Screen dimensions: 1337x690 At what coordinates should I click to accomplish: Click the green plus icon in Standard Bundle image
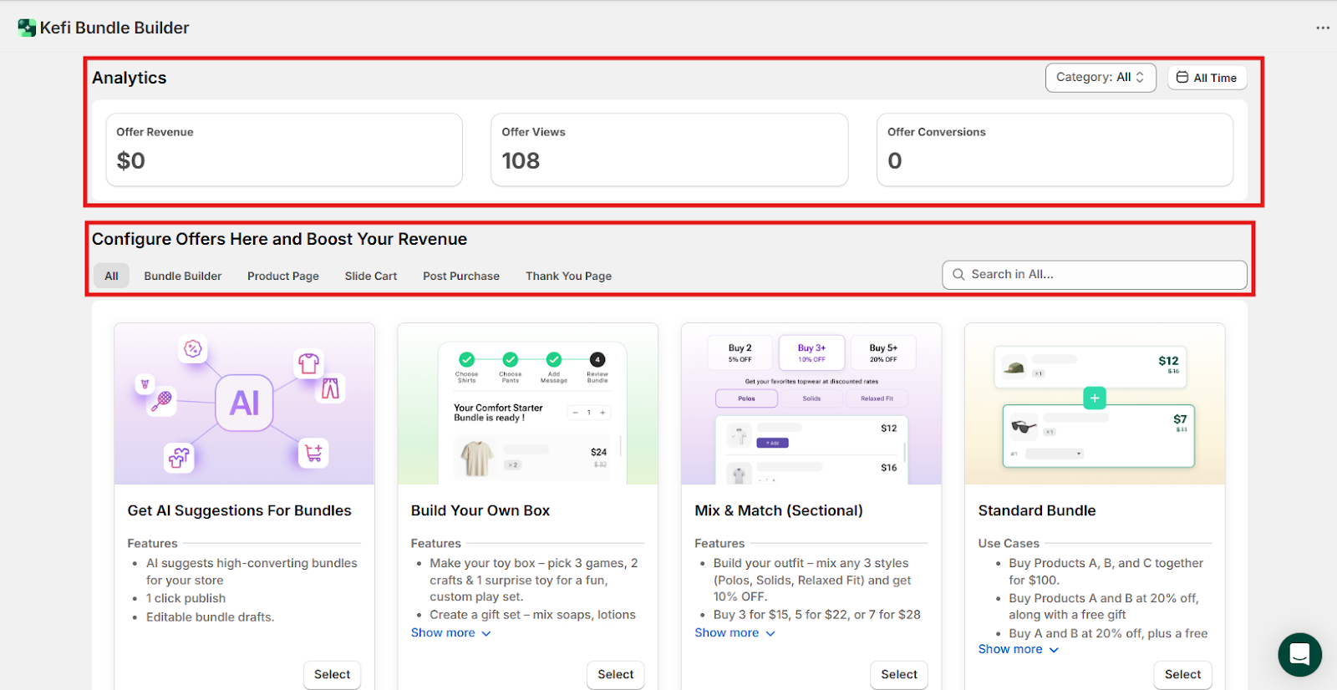coord(1094,398)
